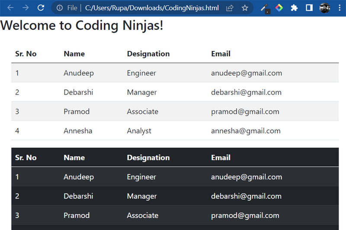This screenshot has width=346, height=230.
Task: Select Engineer in the dark table
Action: click(141, 177)
